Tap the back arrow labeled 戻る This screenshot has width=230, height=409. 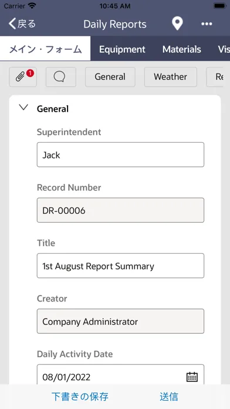click(22, 24)
